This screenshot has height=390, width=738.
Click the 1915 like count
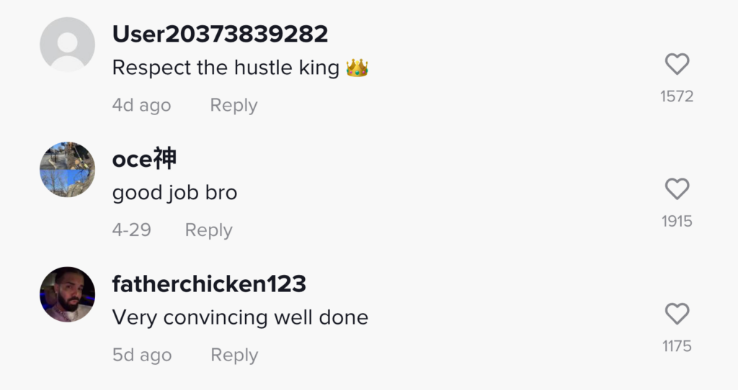tap(677, 221)
